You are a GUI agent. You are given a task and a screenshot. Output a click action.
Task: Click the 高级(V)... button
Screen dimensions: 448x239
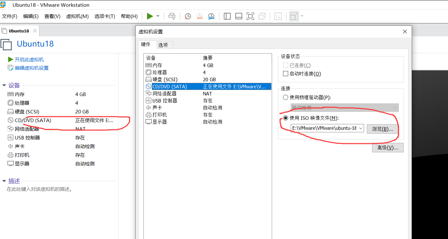pos(388,147)
